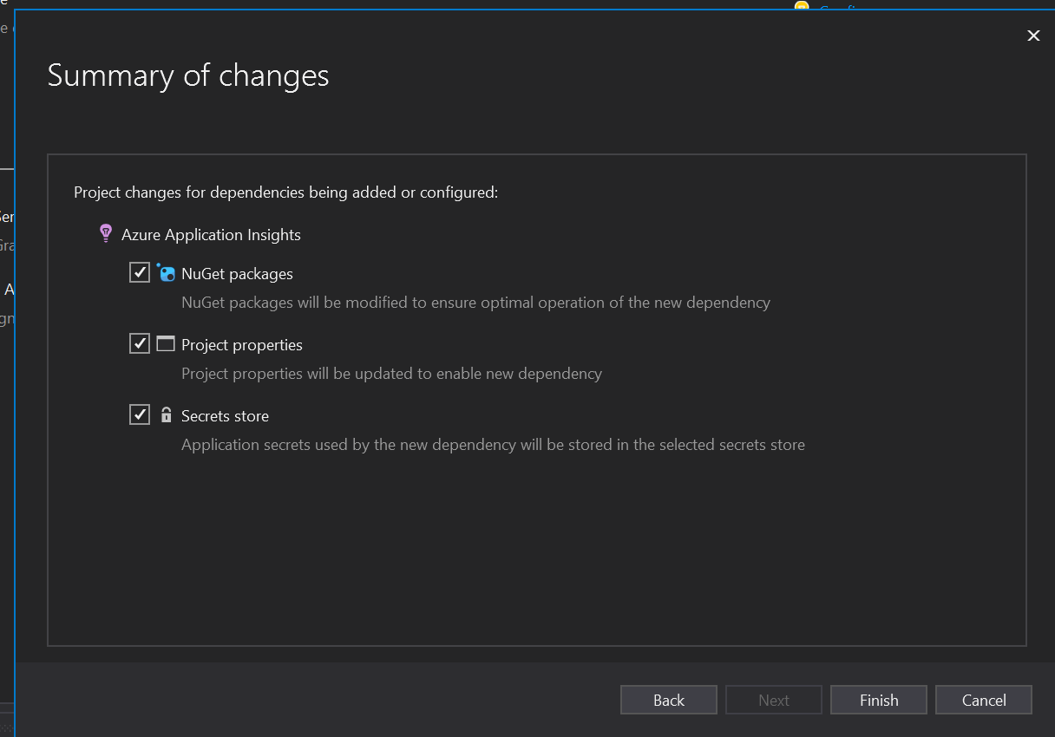Viewport: 1055px width, 737px height.
Task: Click the Project properties window icon
Action: coord(166,343)
